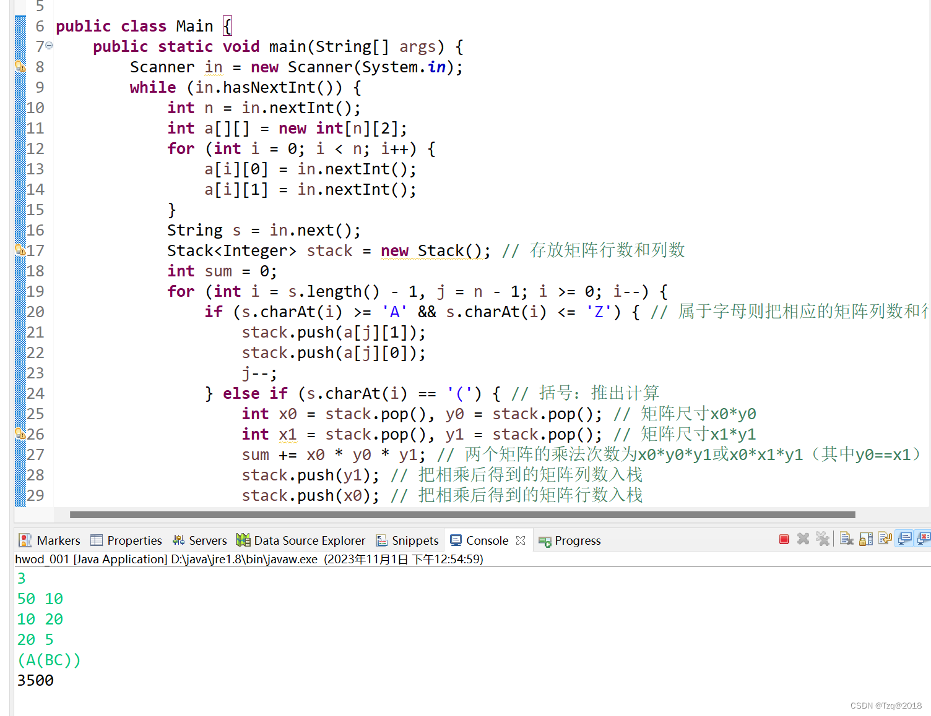
Task: Click Remove All Terminated Launches double-X icon
Action: click(822, 539)
